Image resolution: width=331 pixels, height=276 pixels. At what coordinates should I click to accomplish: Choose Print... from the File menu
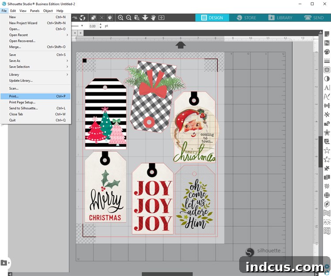pyautogui.click(x=35, y=97)
